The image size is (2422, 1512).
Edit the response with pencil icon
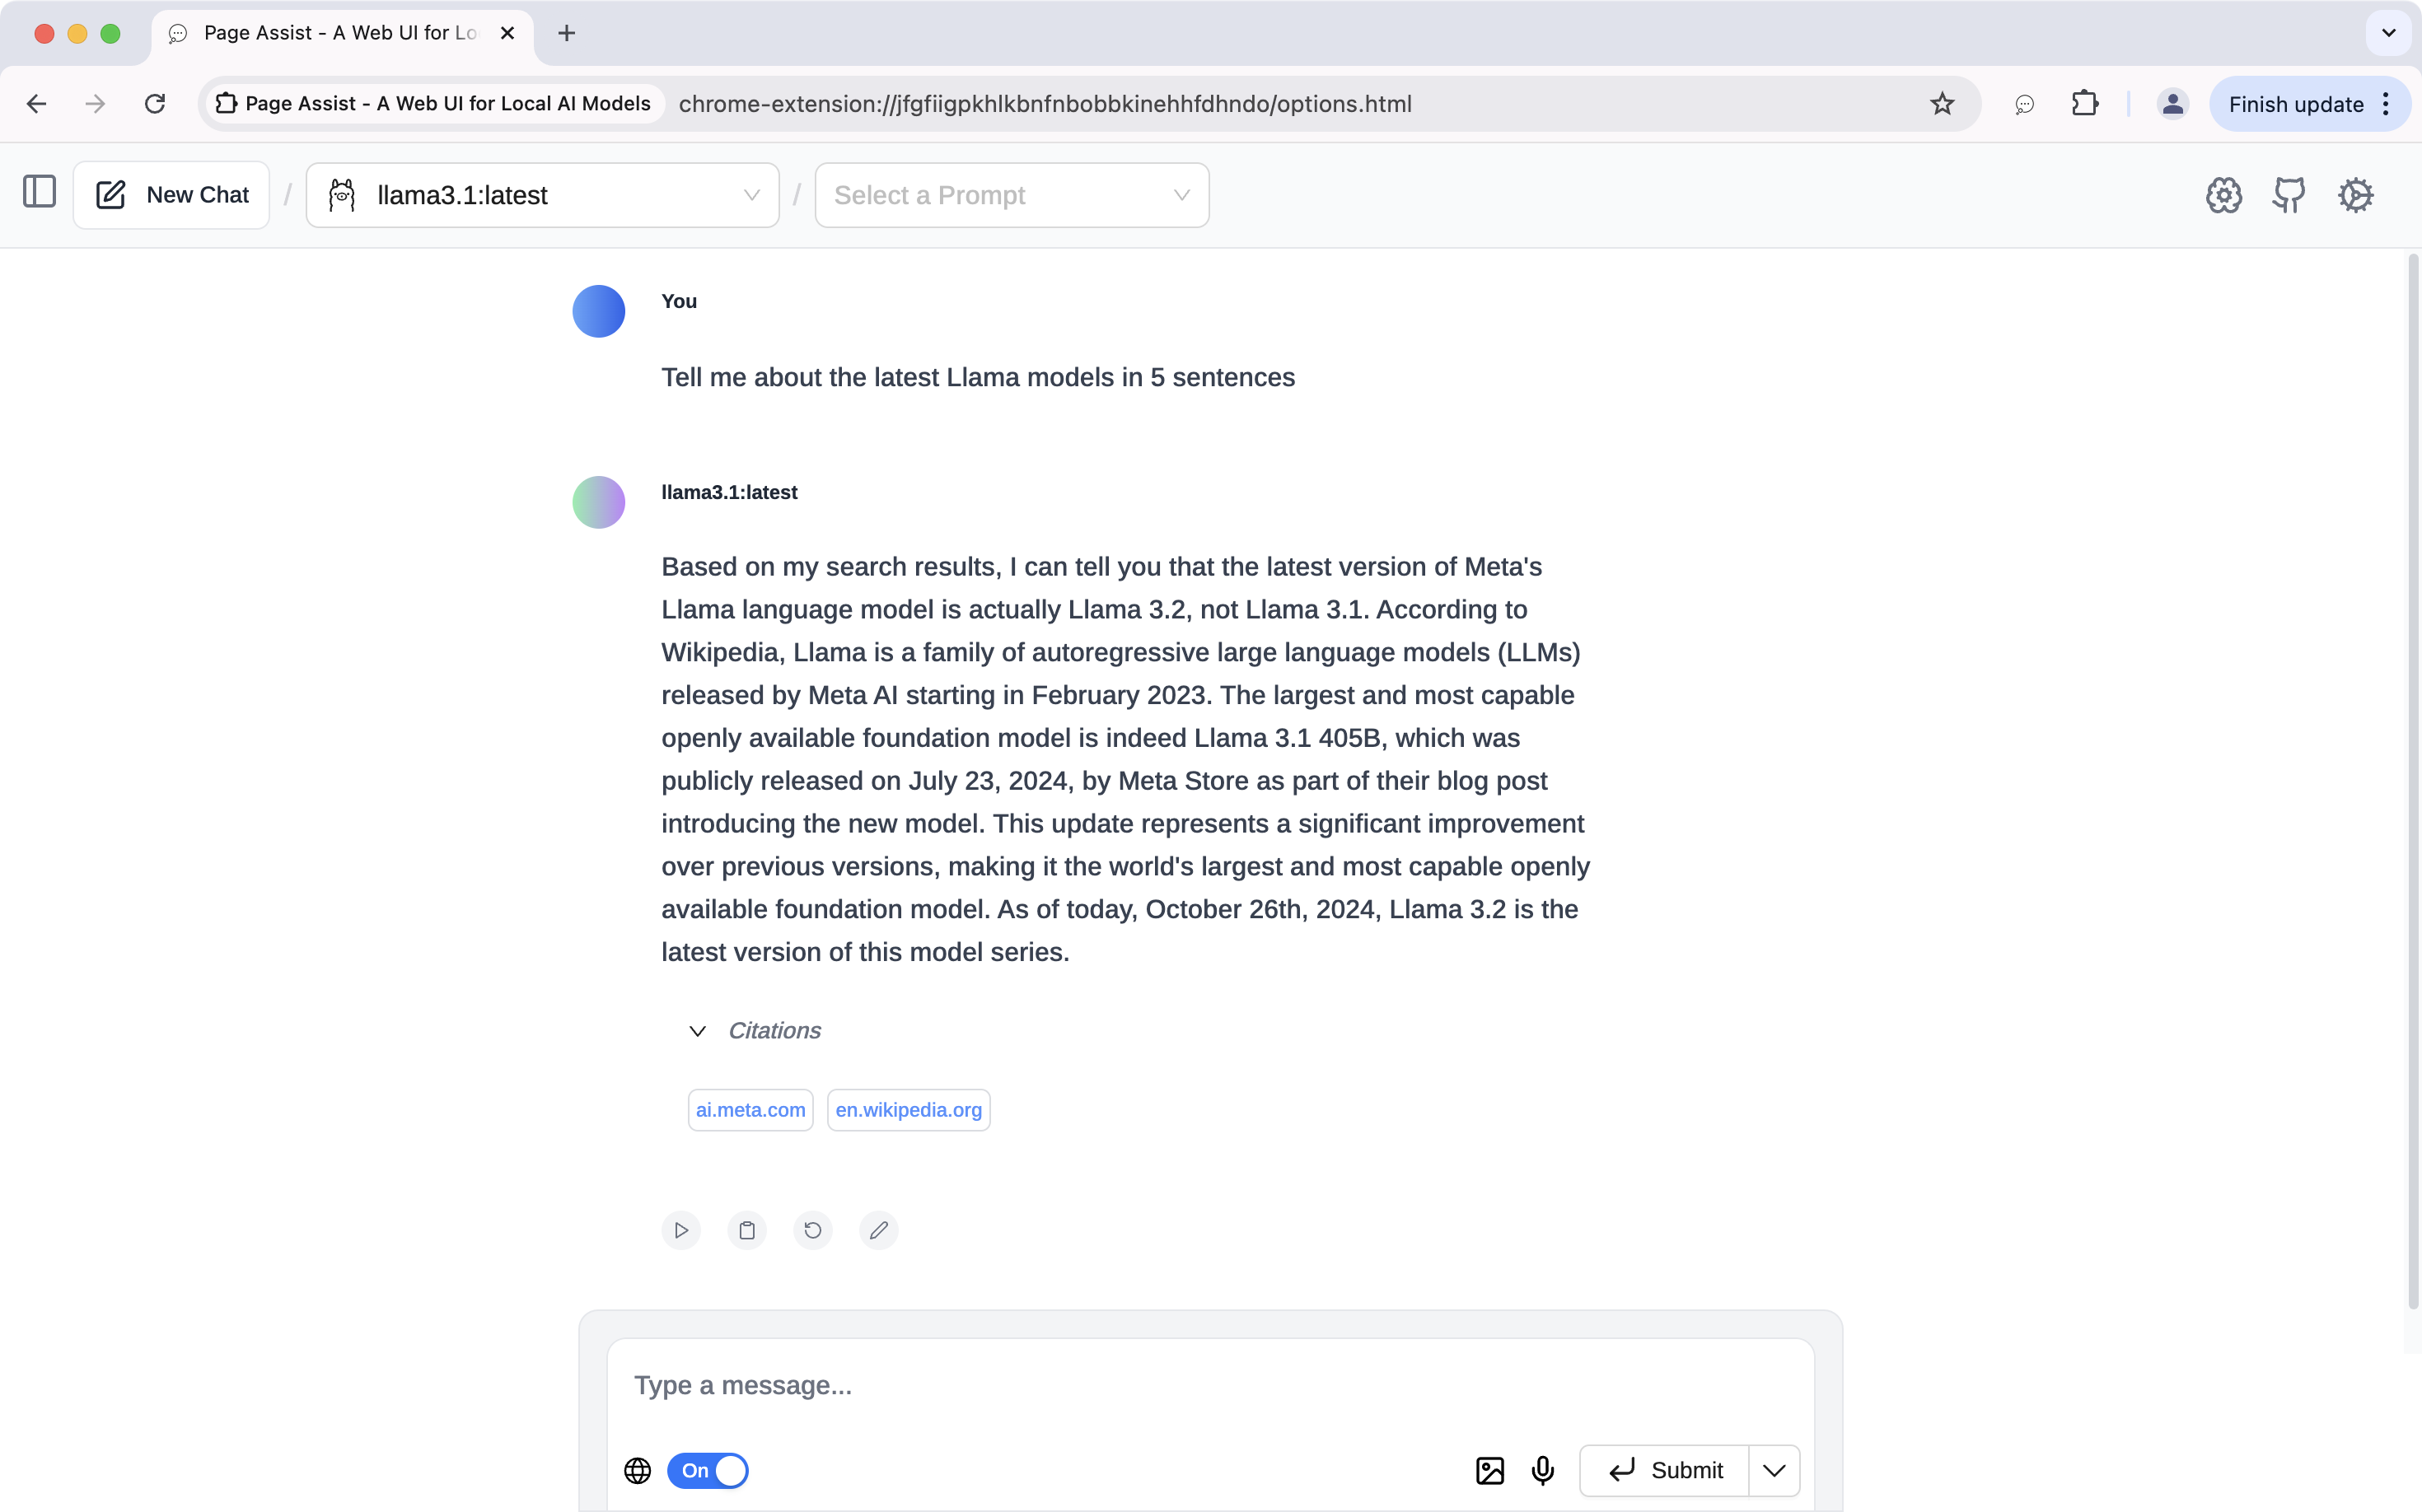(878, 1230)
